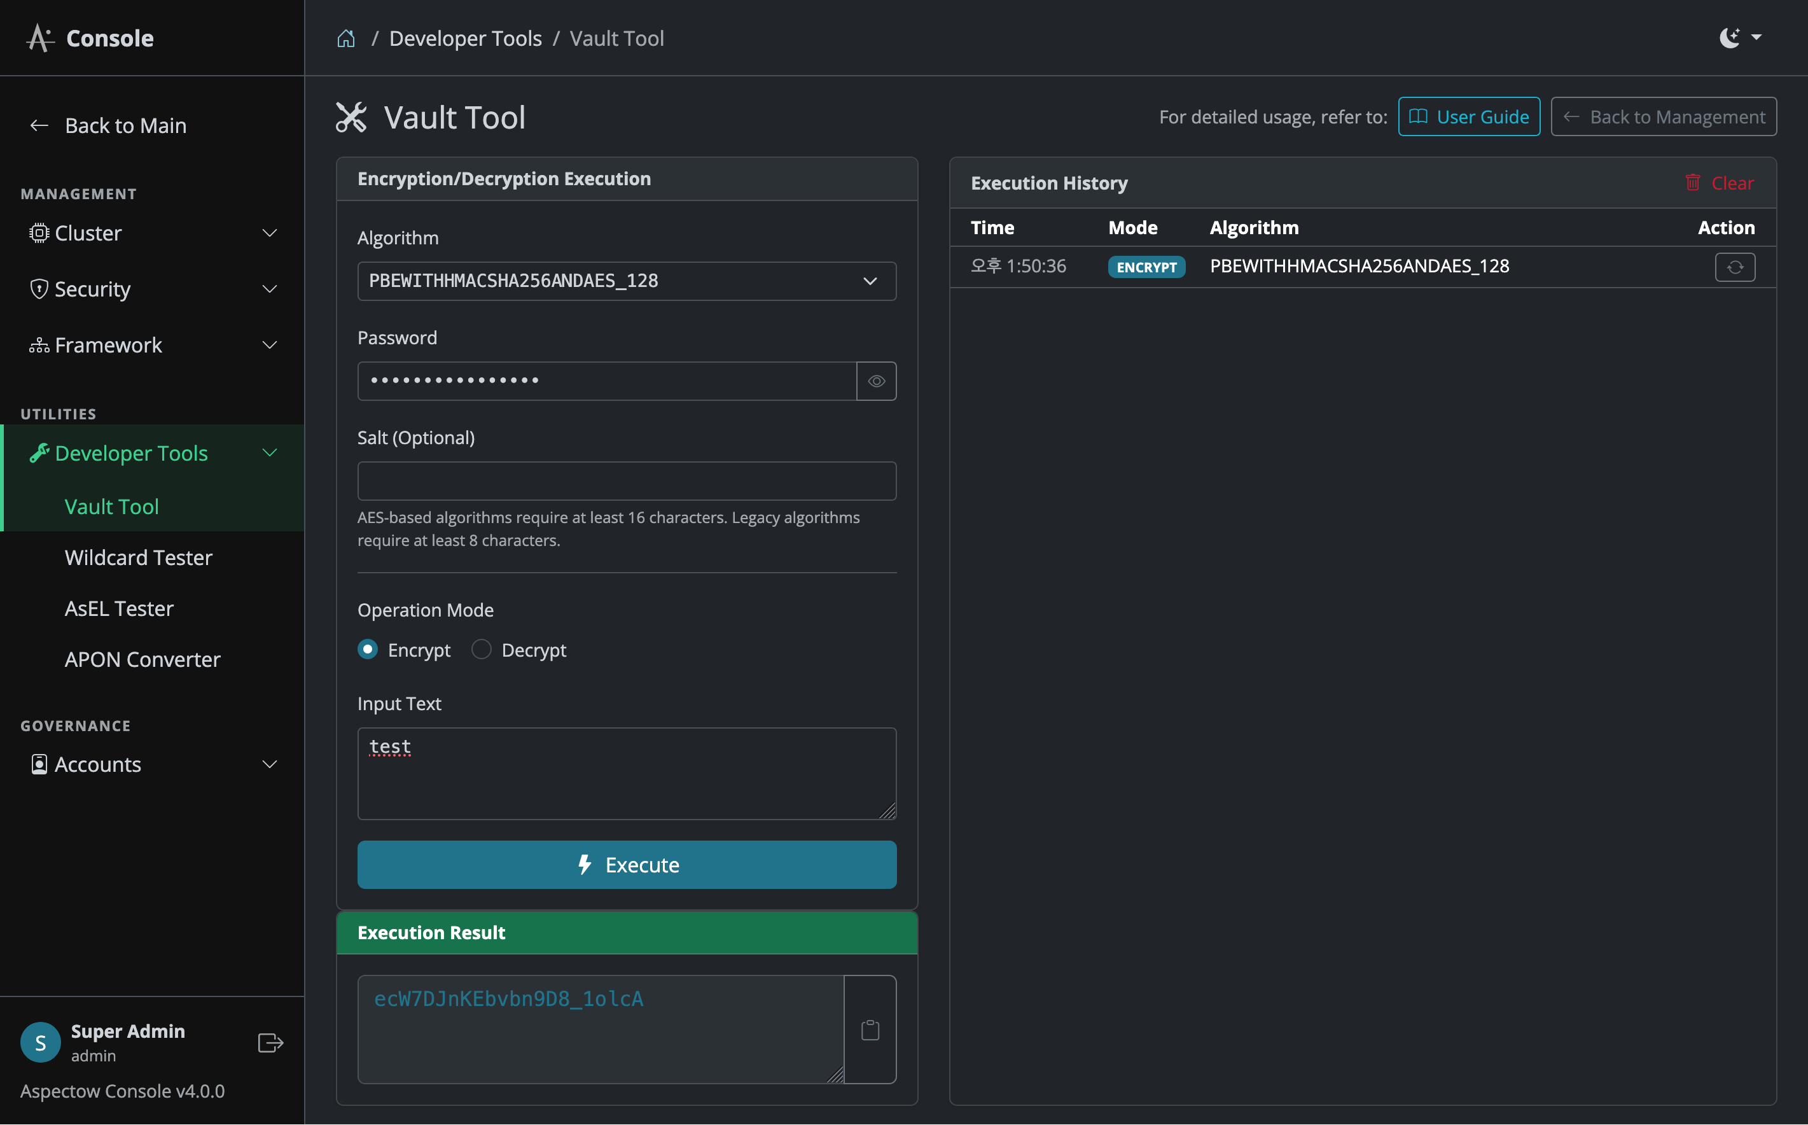Click the logout icon next to Super Admin
This screenshot has height=1125, width=1808.
(x=271, y=1042)
